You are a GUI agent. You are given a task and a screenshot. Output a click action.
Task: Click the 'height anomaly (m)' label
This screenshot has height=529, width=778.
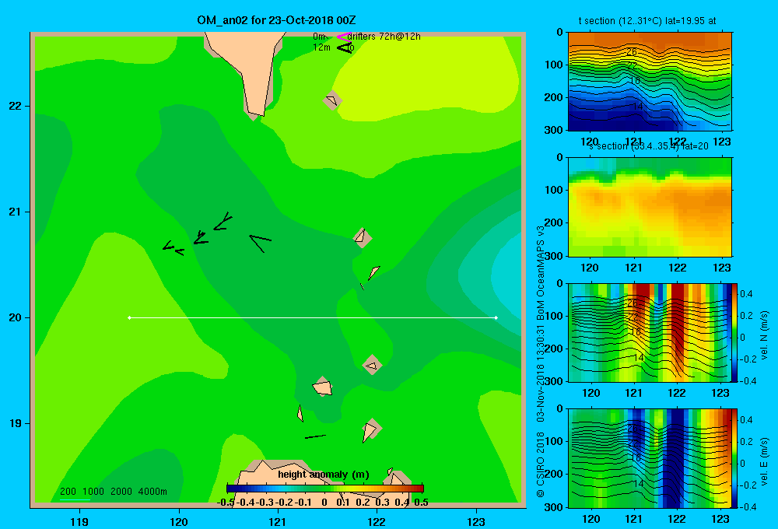(324, 475)
